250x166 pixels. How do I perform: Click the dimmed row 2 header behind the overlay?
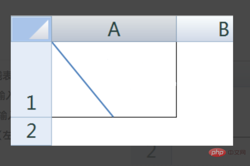pyautogui.click(x=151, y=152)
